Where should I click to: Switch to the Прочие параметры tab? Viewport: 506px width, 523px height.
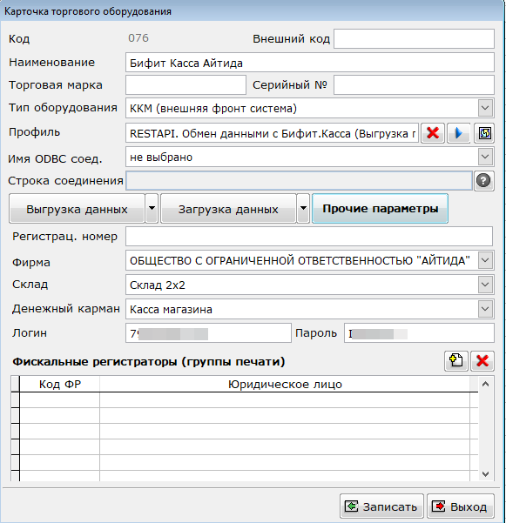[380, 209]
